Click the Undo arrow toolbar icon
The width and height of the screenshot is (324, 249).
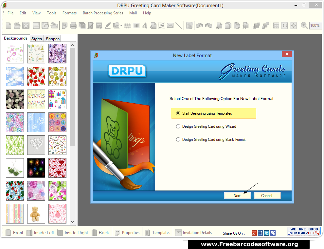tap(200, 25)
